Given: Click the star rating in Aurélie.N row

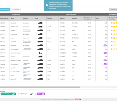Looking at the screenshot, I should (x=114, y=42).
